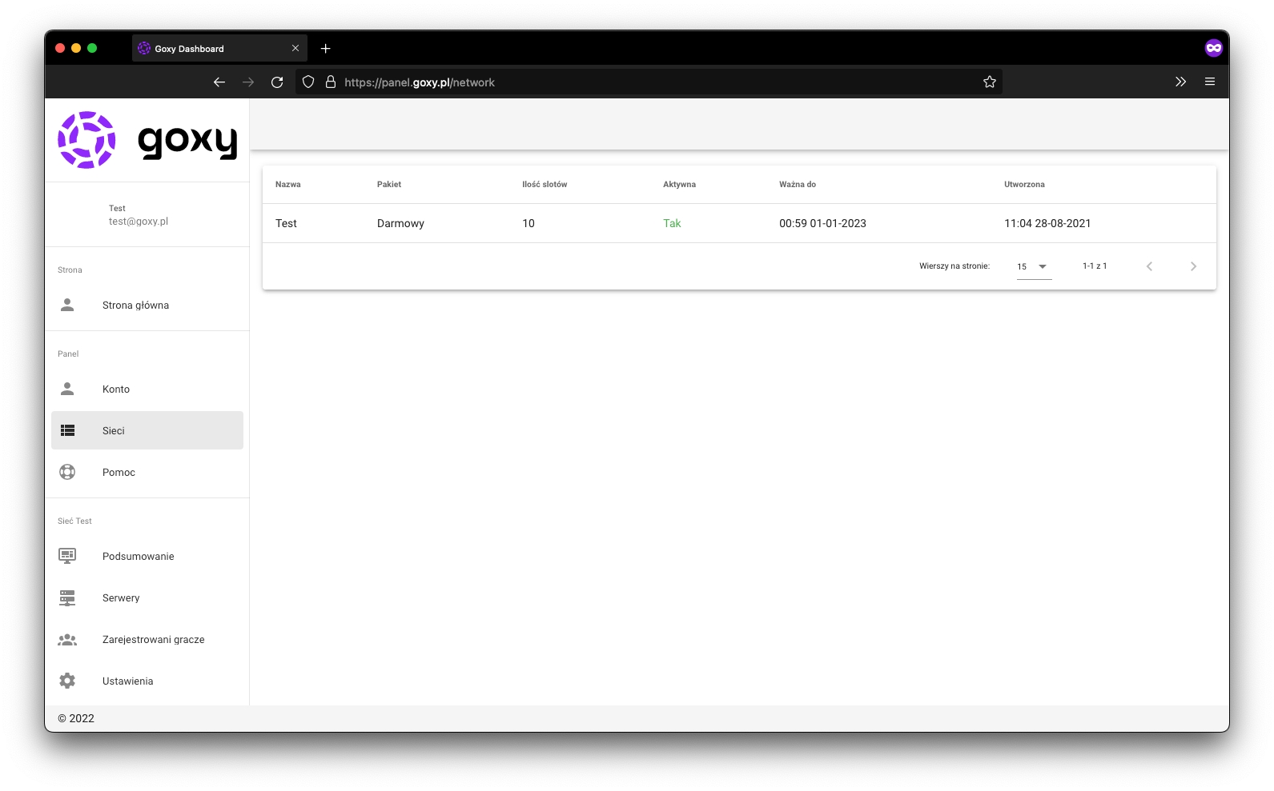Reload the page in browser
Image resolution: width=1274 pixels, height=791 pixels.
pyautogui.click(x=277, y=82)
